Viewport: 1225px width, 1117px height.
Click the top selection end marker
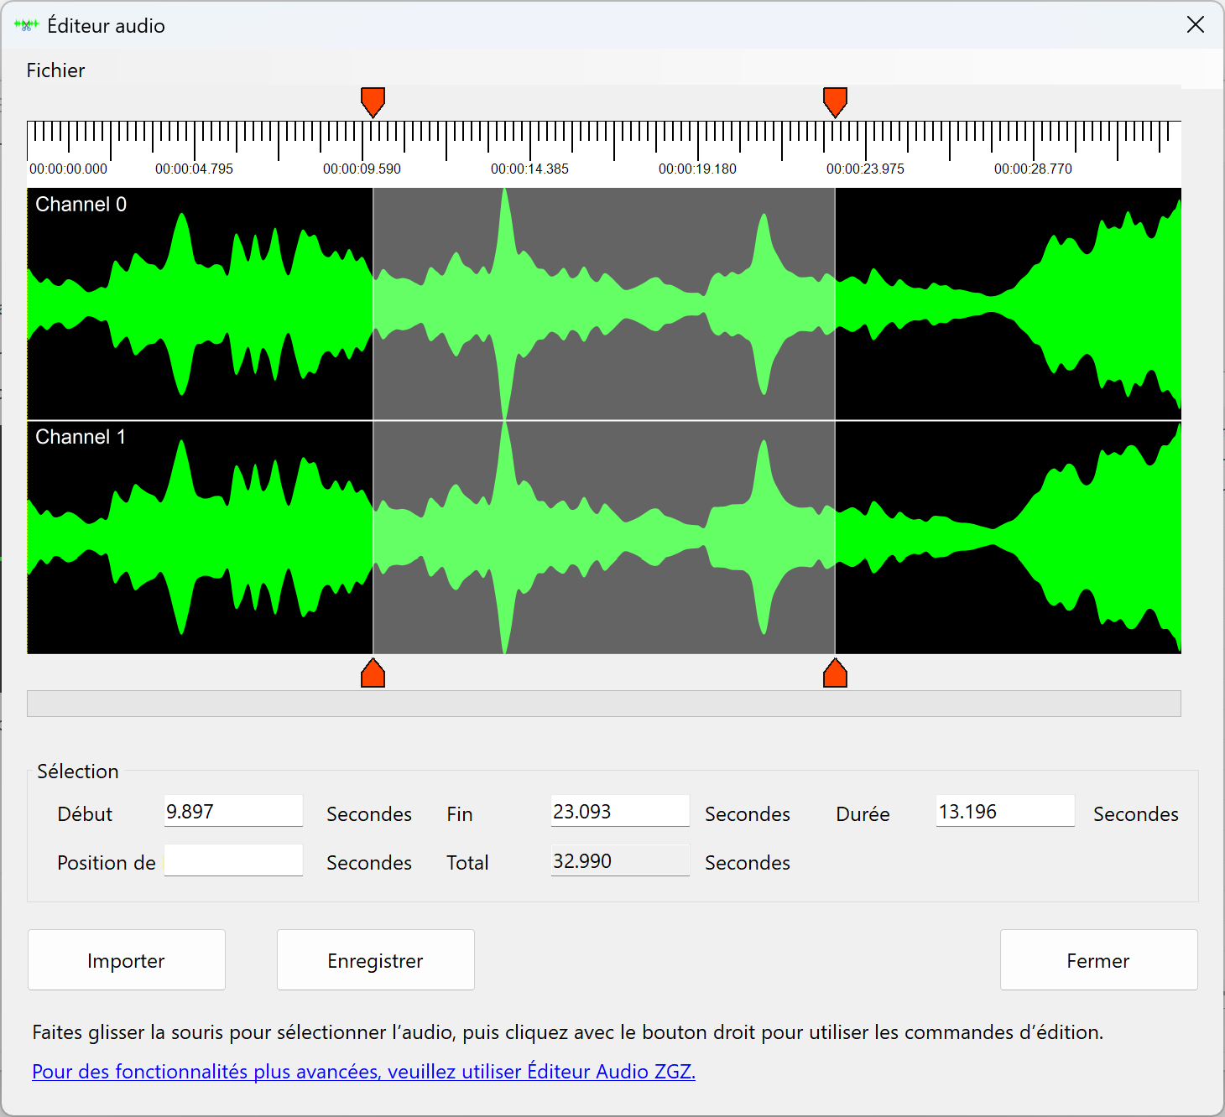pos(835,102)
